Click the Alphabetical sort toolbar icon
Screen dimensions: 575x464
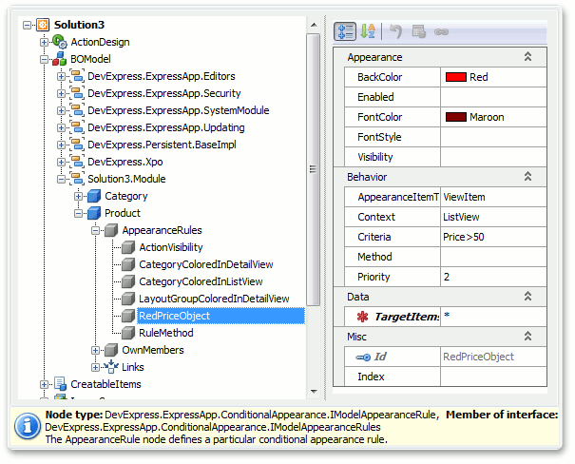[x=368, y=31]
